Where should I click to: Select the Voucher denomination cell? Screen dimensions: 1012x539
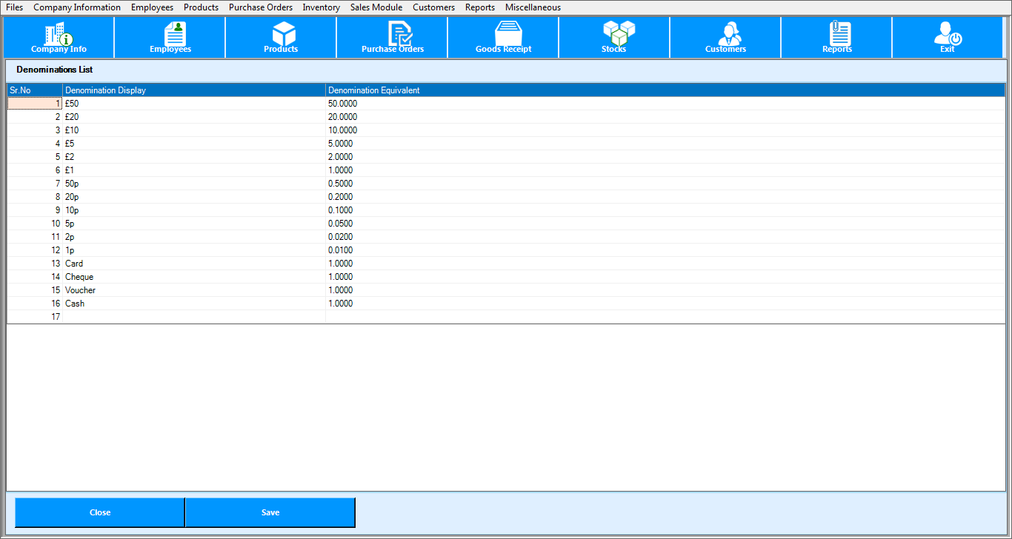pyautogui.click(x=193, y=290)
